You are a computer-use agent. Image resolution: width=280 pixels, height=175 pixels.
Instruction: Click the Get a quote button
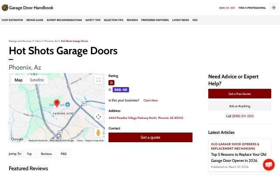(x=150, y=137)
